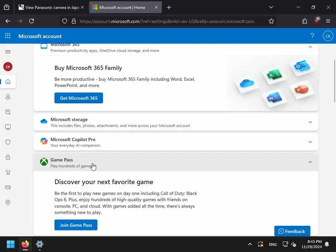Click the red CK profile picture in sidebar

tap(8, 67)
